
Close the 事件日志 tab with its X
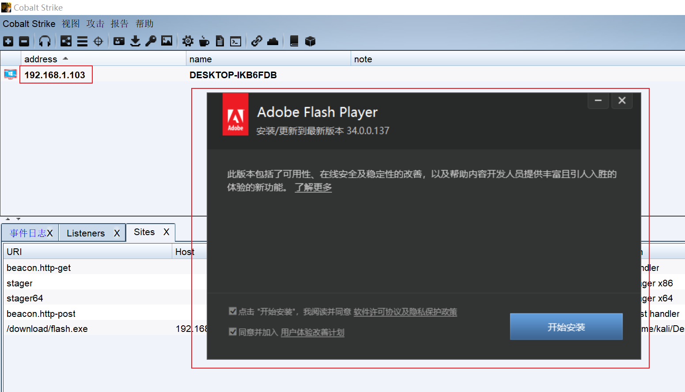[50, 233]
